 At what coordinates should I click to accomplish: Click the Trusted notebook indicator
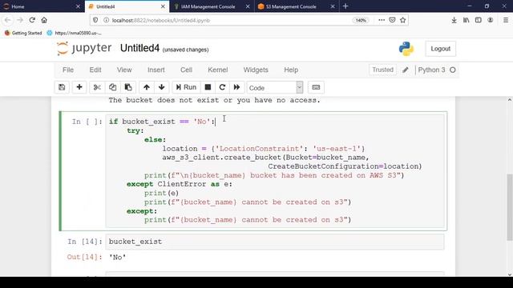pos(382,70)
